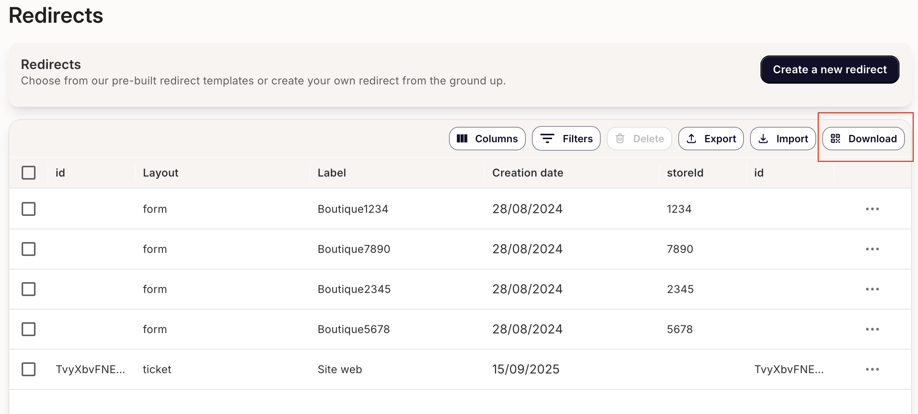Open the actions menu for Boutique2345
Image resolution: width=918 pixels, height=414 pixels.
point(872,289)
